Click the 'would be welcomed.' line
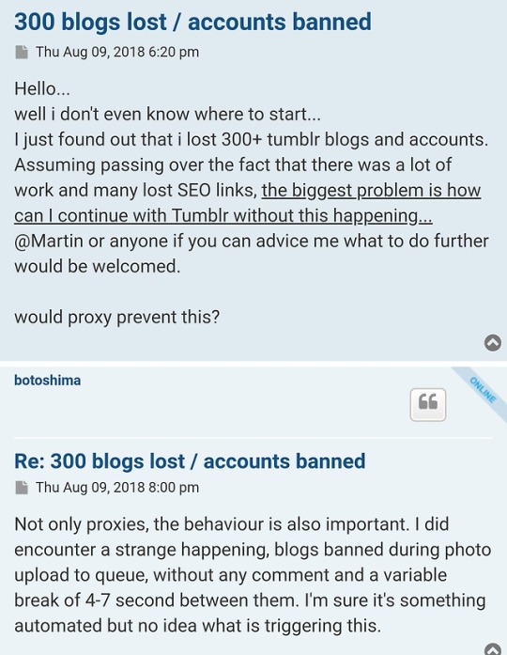This screenshot has width=507, height=655. (98, 267)
